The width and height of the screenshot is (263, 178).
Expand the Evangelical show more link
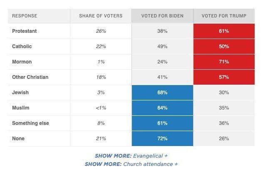click(131, 156)
